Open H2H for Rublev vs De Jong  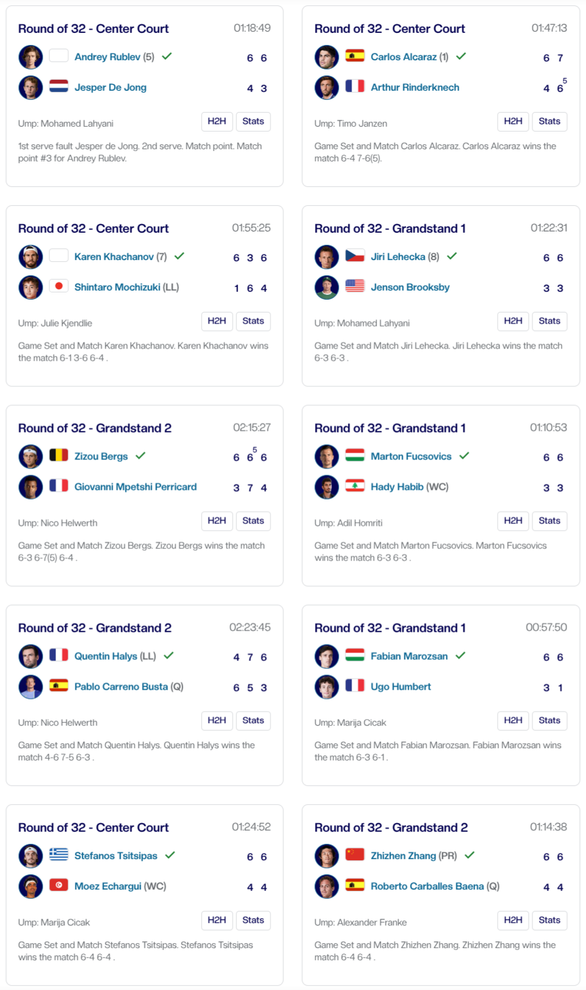[x=216, y=121]
